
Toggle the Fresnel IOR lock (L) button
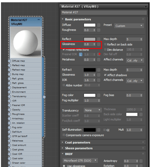point(80,54)
